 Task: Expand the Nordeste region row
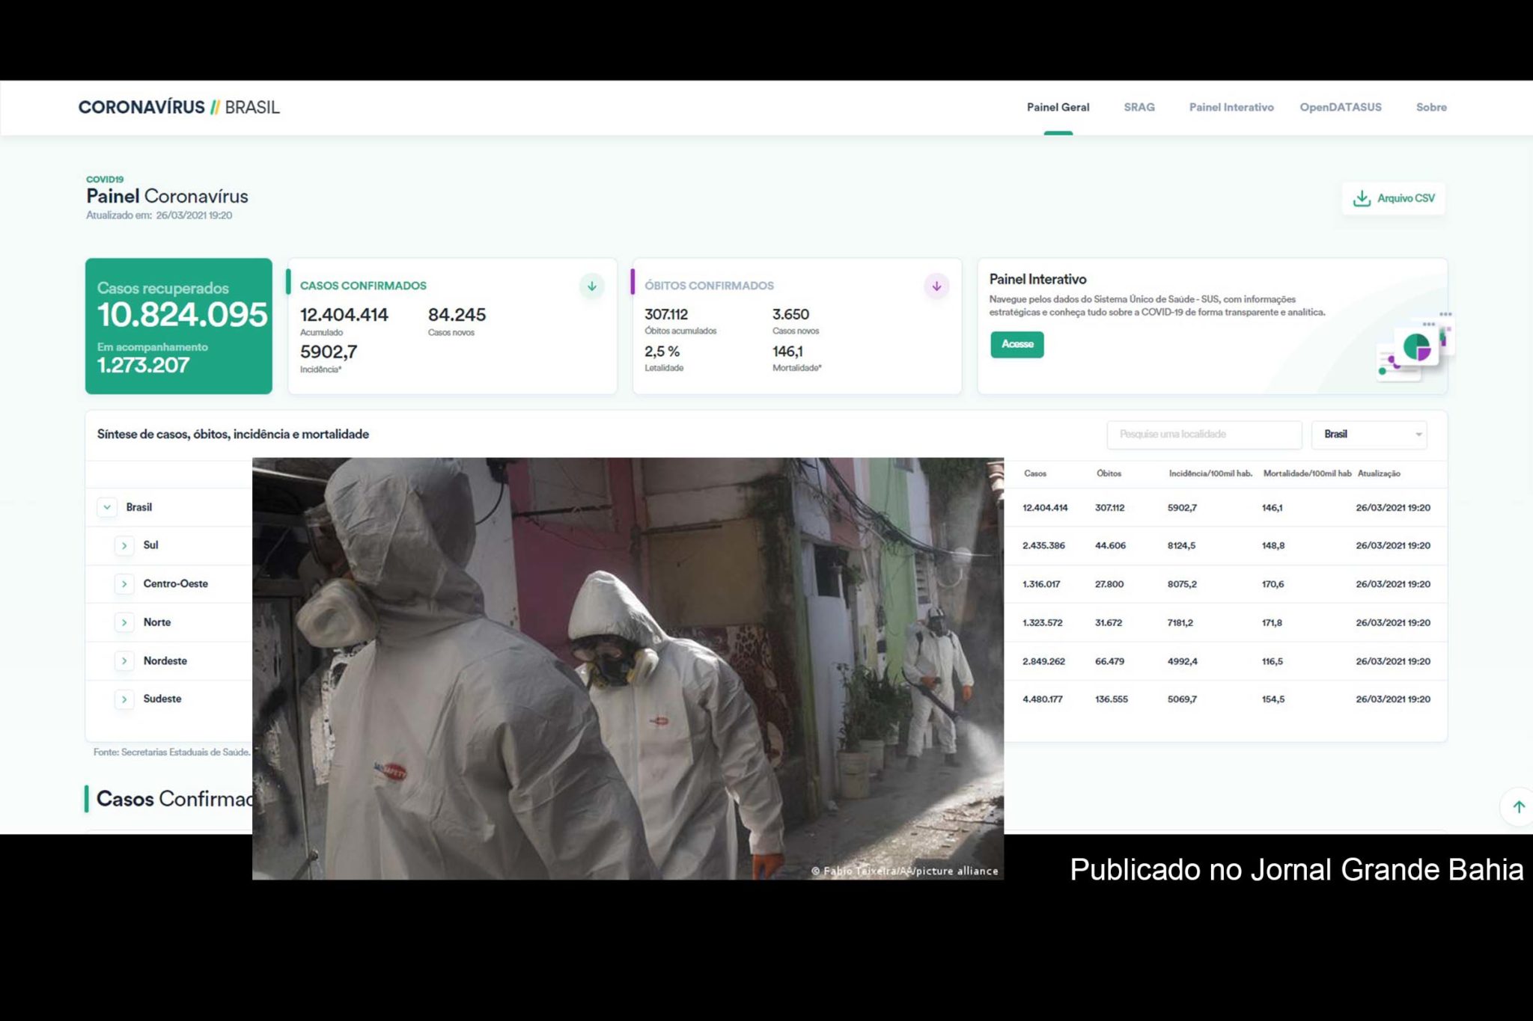(124, 661)
